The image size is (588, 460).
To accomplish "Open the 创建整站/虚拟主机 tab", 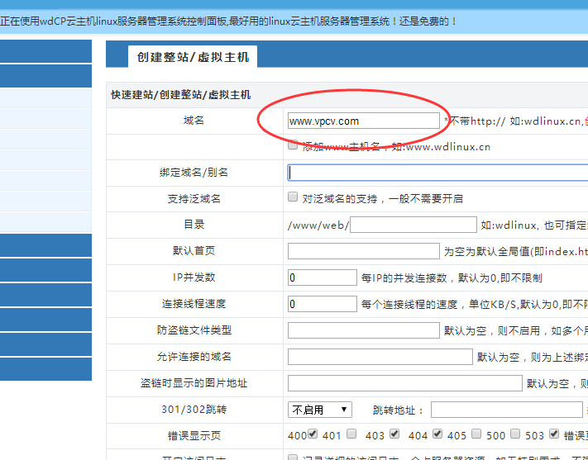I will click(x=193, y=57).
